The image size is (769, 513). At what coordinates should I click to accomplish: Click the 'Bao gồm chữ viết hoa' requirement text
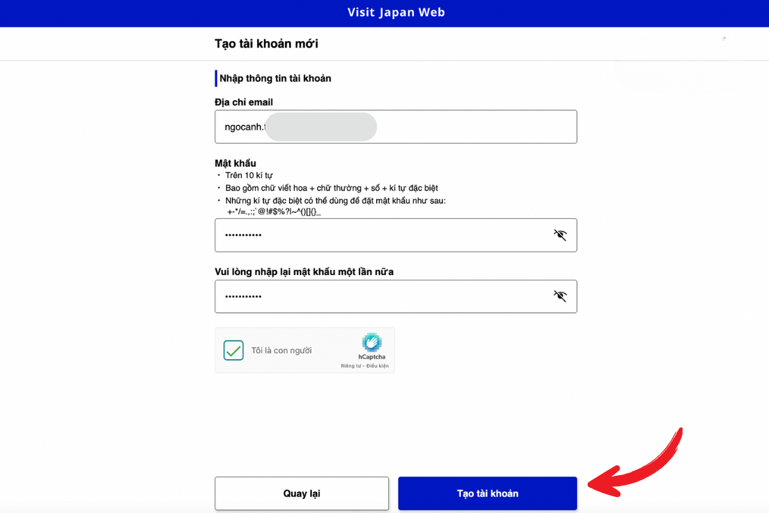coord(331,188)
